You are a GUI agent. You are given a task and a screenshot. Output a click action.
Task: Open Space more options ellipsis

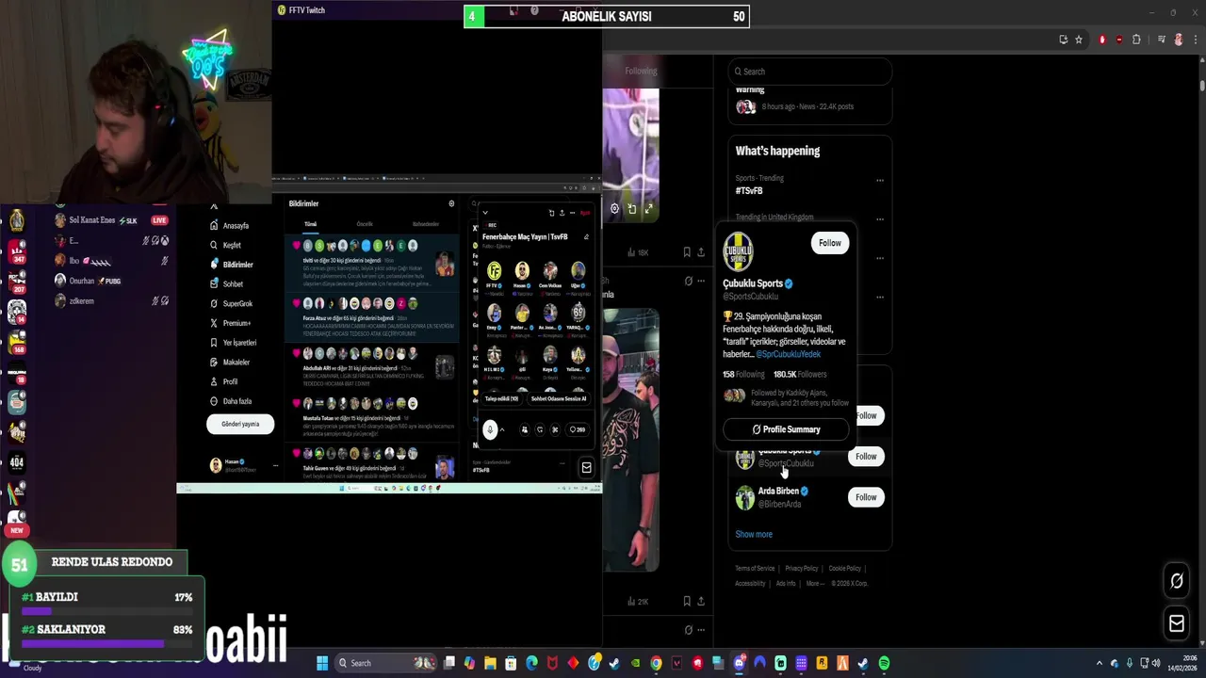click(x=572, y=213)
